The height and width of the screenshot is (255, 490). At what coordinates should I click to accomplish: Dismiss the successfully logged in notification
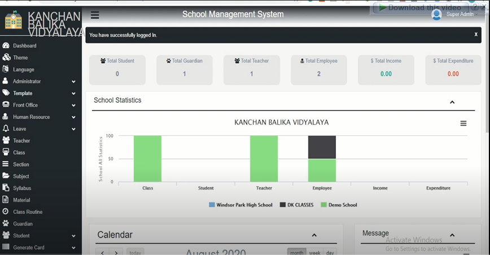(476, 34)
